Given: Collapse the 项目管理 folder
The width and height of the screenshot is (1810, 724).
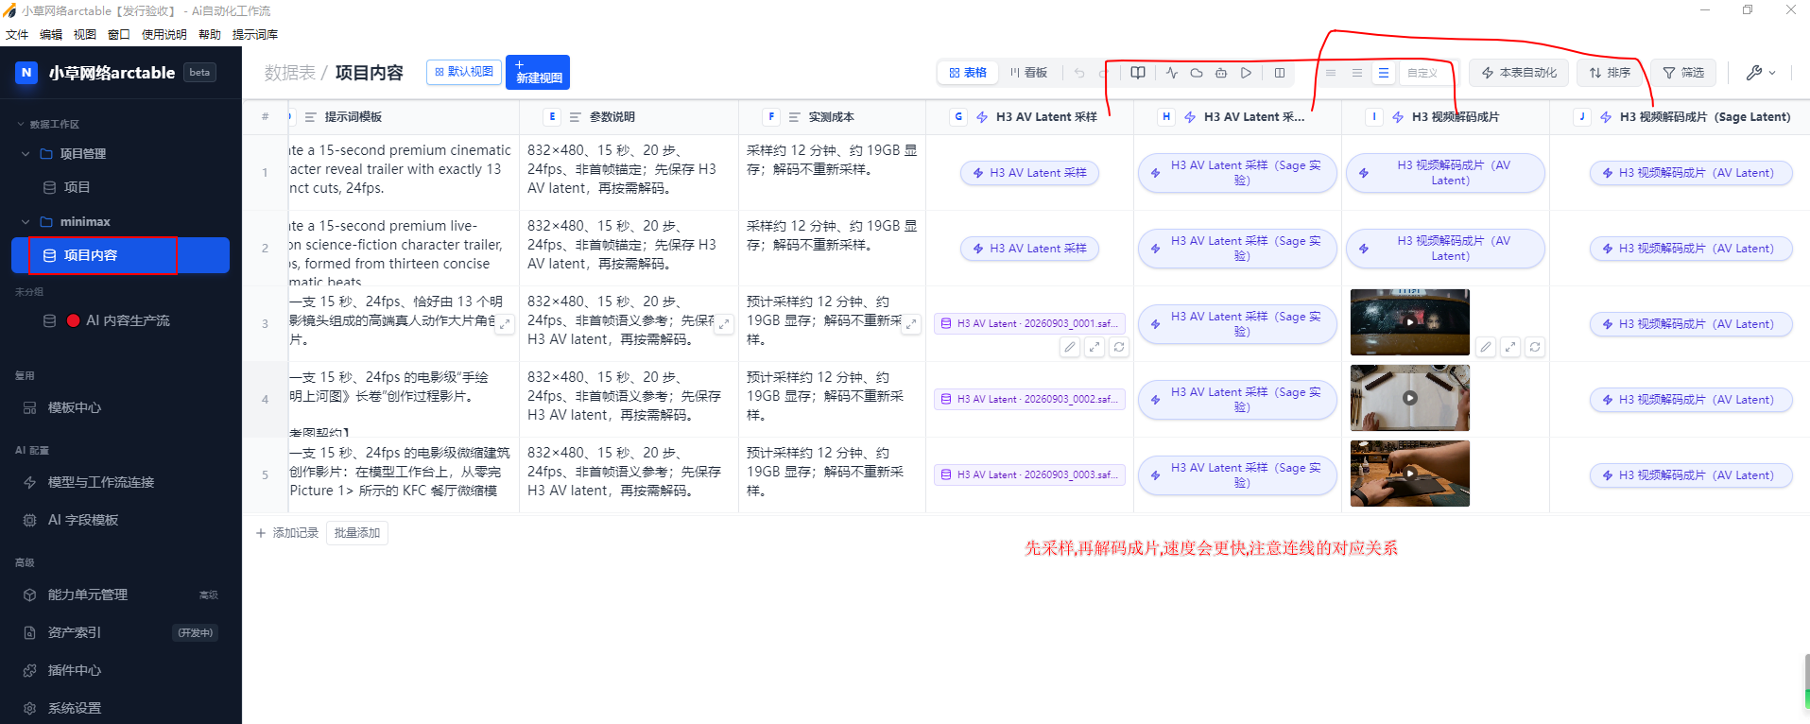Looking at the screenshot, I should [x=26, y=153].
